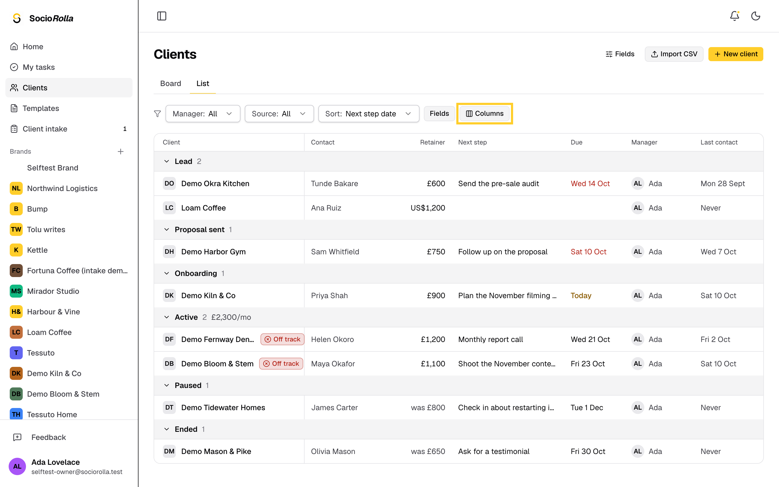Screen dimensions: 779x487
Task: Collapse the Proposal sent group
Action: pyautogui.click(x=167, y=230)
